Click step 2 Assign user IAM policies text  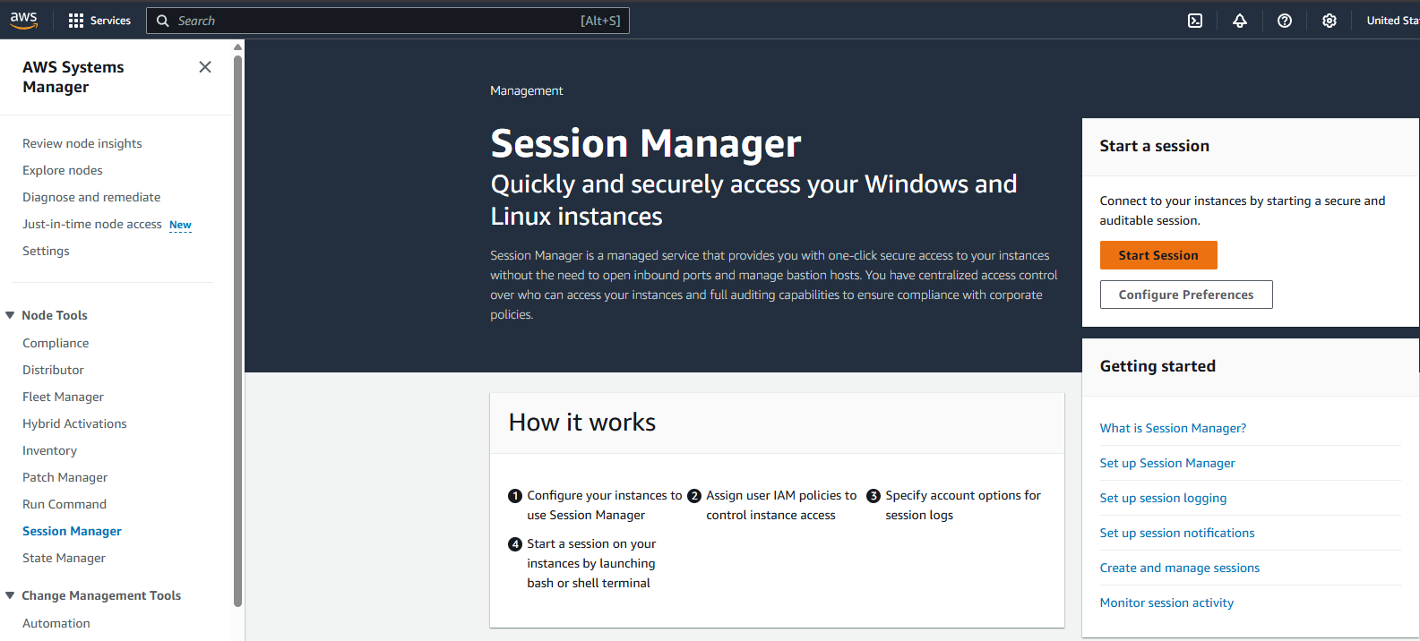781,505
